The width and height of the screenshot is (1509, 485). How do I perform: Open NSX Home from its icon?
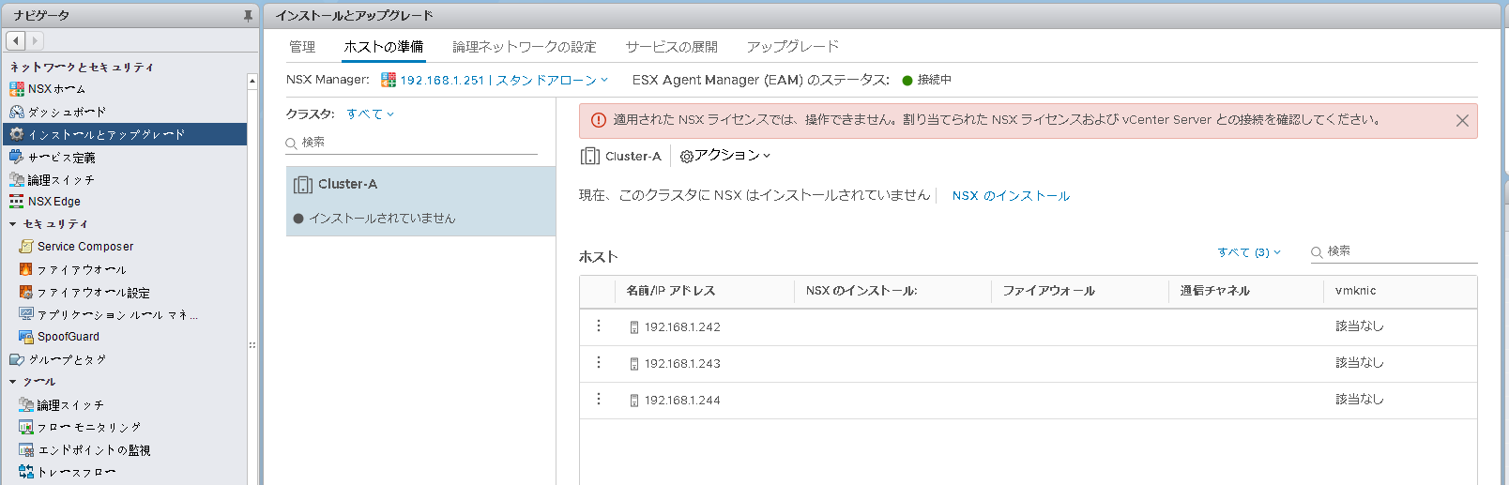point(17,89)
